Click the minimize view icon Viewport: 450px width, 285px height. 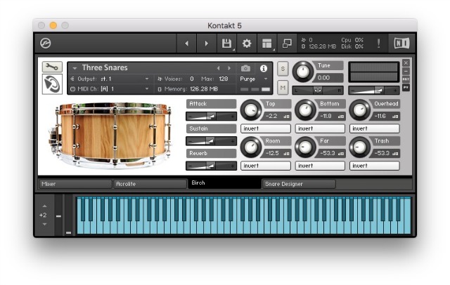287,44
